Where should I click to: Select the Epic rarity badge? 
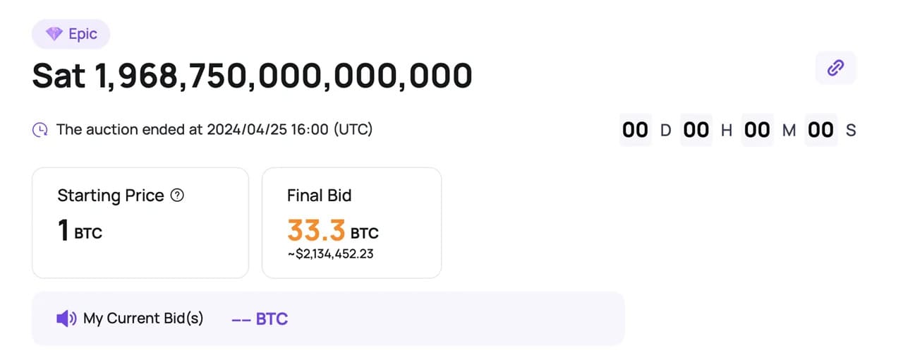coord(71,35)
